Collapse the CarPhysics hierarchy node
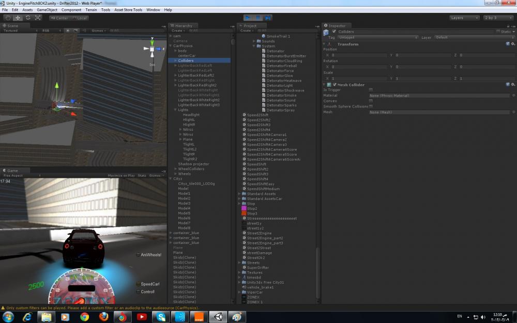 click(171, 46)
